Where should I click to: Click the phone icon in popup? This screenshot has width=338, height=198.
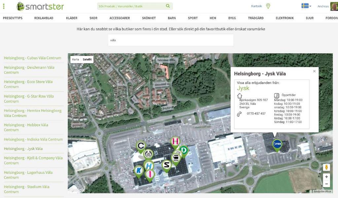pos(239,114)
